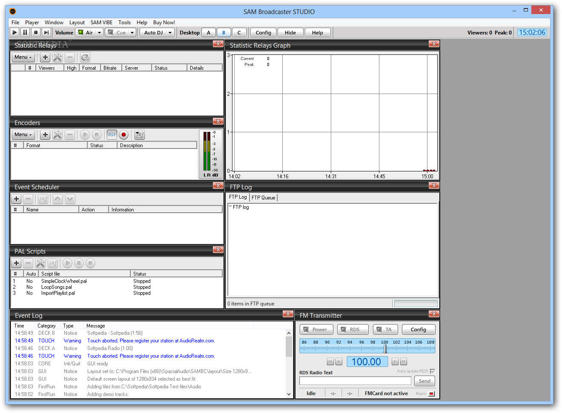Switch to Desktop A
The image size is (562, 413).
click(209, 32)
